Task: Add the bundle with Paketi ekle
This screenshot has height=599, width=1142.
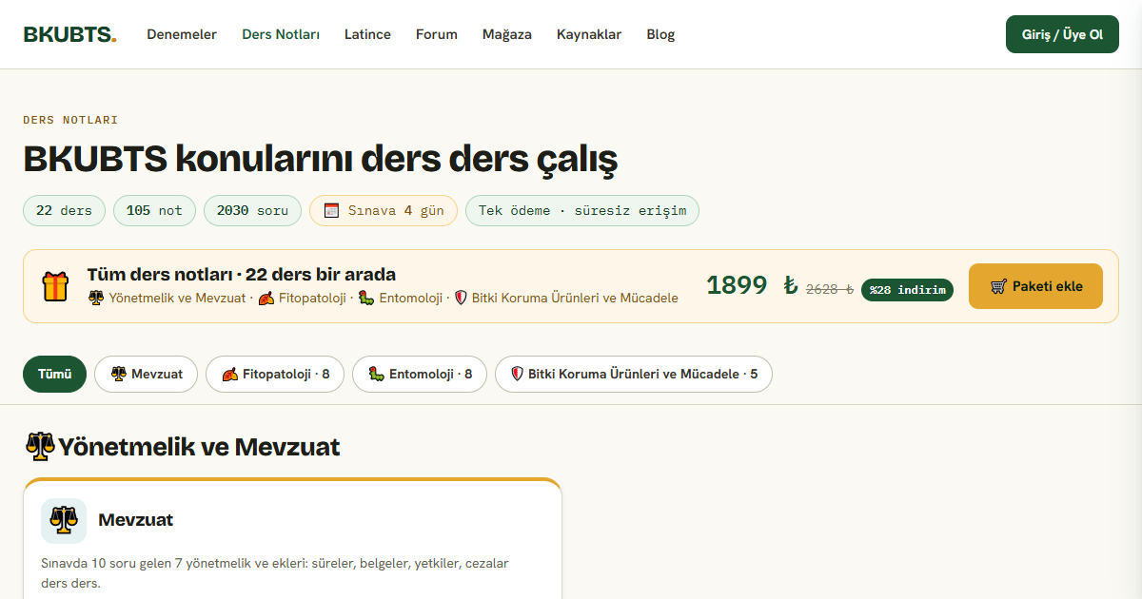Action: click(1035, 286)
